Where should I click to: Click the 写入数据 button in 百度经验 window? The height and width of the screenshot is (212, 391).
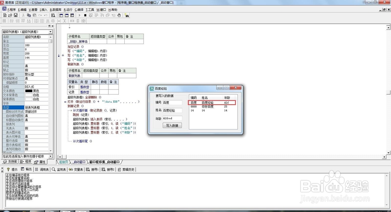pos(172,126)
